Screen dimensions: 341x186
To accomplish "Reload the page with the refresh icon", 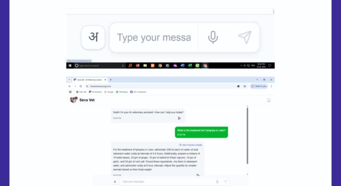I will [81, 86].
